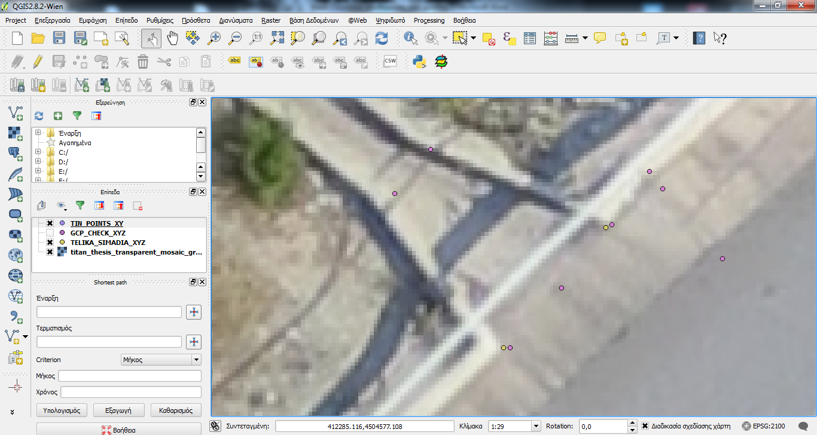This screenshot has height=435, width=817.
Task: Click the browser panel scrollbar down arrow
Action: pos(201,177)
